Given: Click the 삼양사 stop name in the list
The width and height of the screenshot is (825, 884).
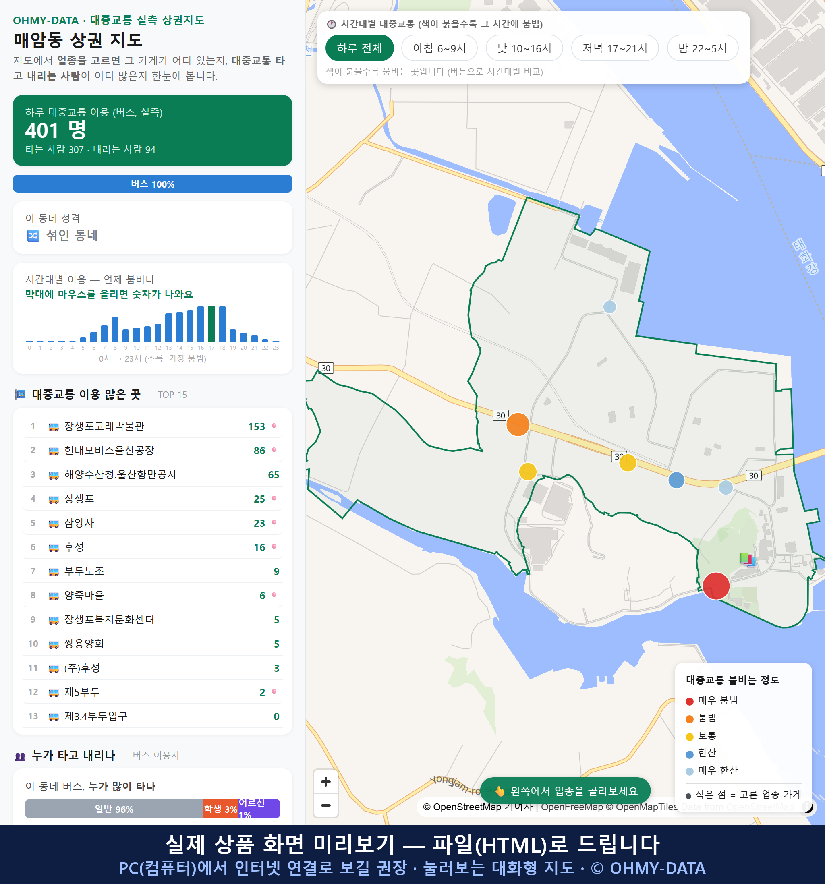Looking at the screenshot, I should click(79, 523).
